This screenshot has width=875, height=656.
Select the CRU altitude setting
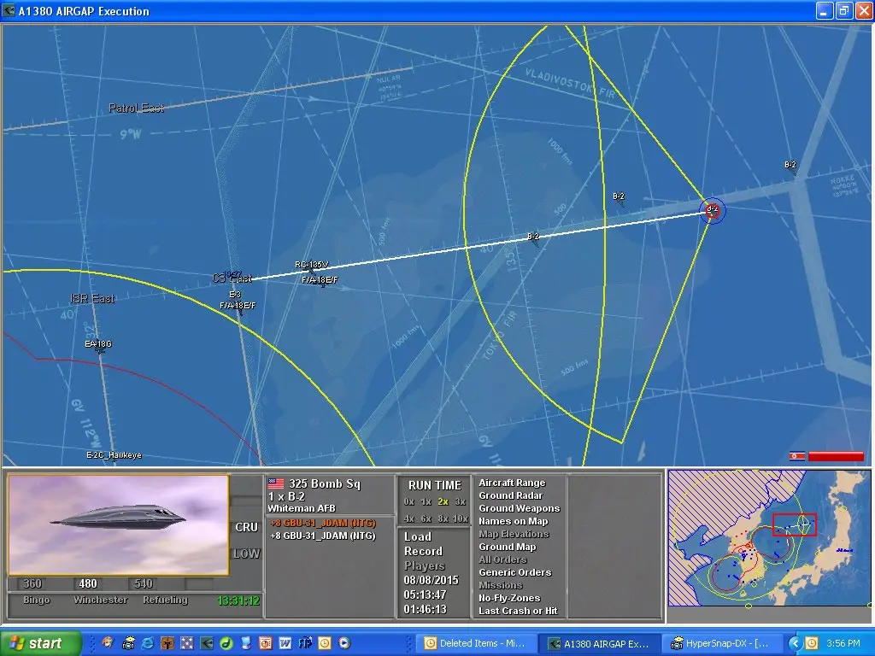[246, 528]
